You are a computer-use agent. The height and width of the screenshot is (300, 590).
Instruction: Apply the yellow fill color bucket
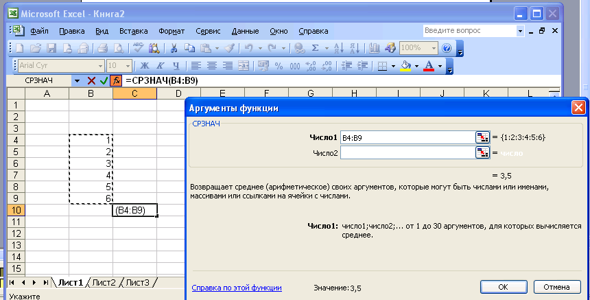point(405,66)
